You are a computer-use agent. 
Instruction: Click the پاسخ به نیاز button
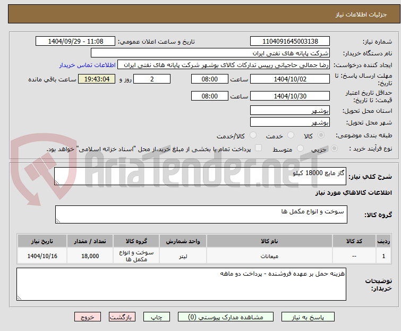click(308, 317)
